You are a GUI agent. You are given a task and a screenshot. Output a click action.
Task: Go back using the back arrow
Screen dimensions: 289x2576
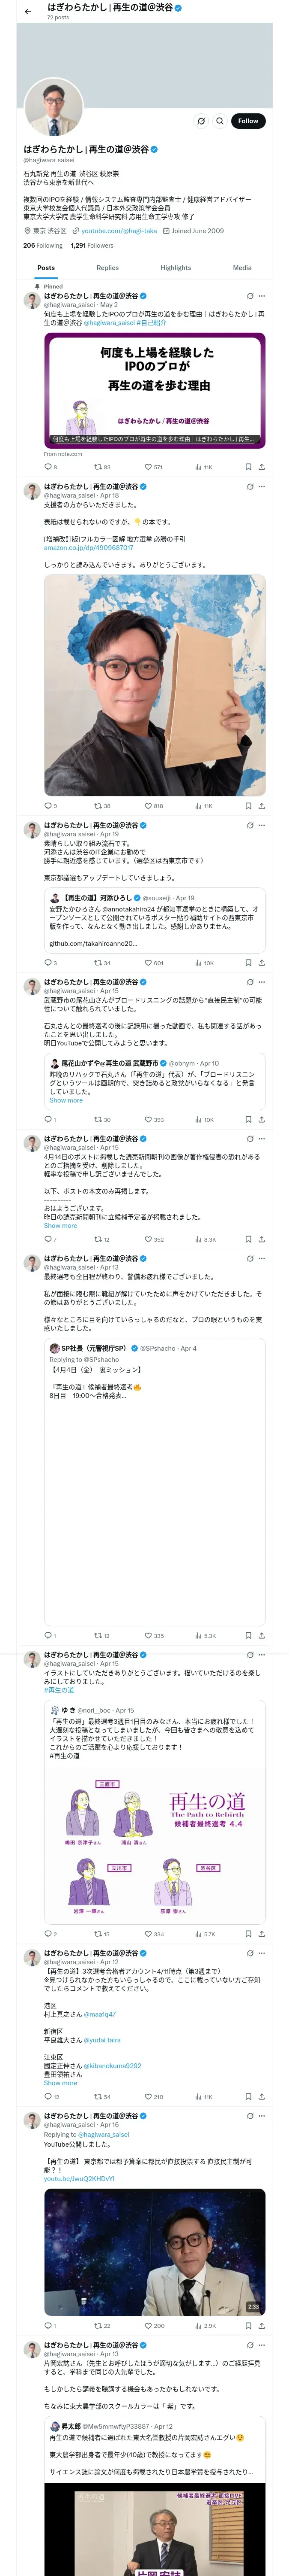pos(28,11)
